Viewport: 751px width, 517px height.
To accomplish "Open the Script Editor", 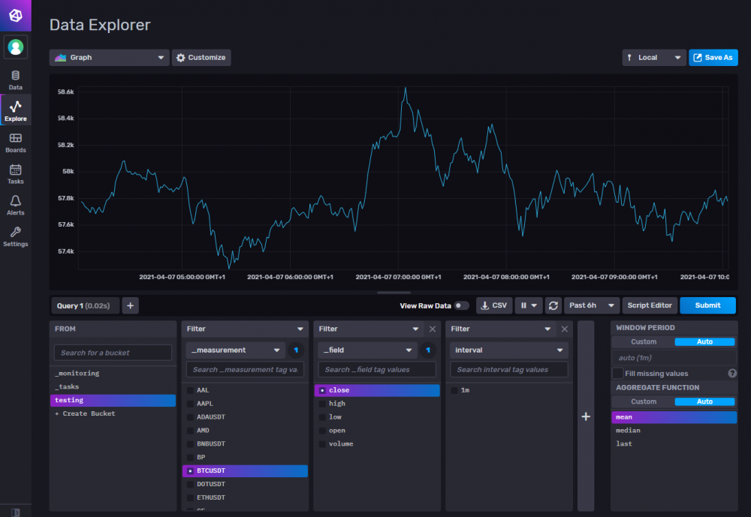I will coord(650,305).
